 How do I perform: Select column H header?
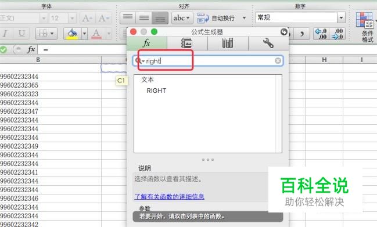point(324,60)
